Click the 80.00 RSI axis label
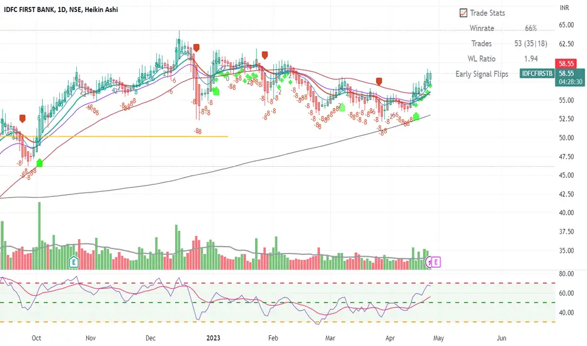The image size is (587, 346). coord(566,274)
